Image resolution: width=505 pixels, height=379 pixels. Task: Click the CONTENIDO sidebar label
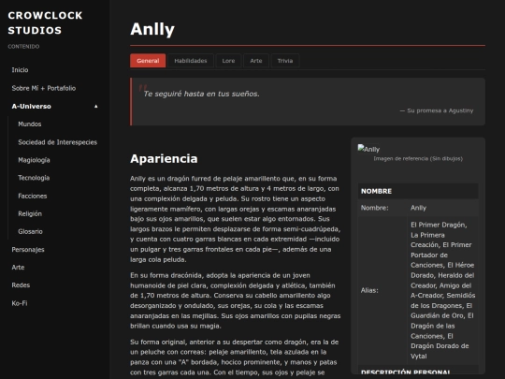click(x=23, y=47)
